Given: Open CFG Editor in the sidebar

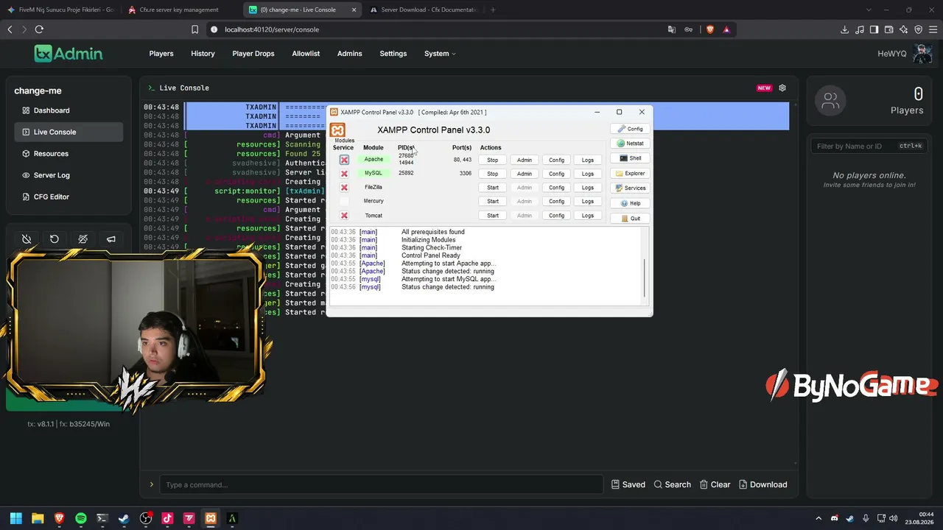Looking at the screenshot, I should 68,197.
